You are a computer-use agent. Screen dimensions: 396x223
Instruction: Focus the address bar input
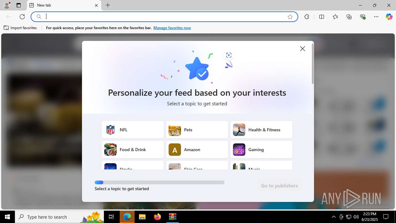[164, 17]
